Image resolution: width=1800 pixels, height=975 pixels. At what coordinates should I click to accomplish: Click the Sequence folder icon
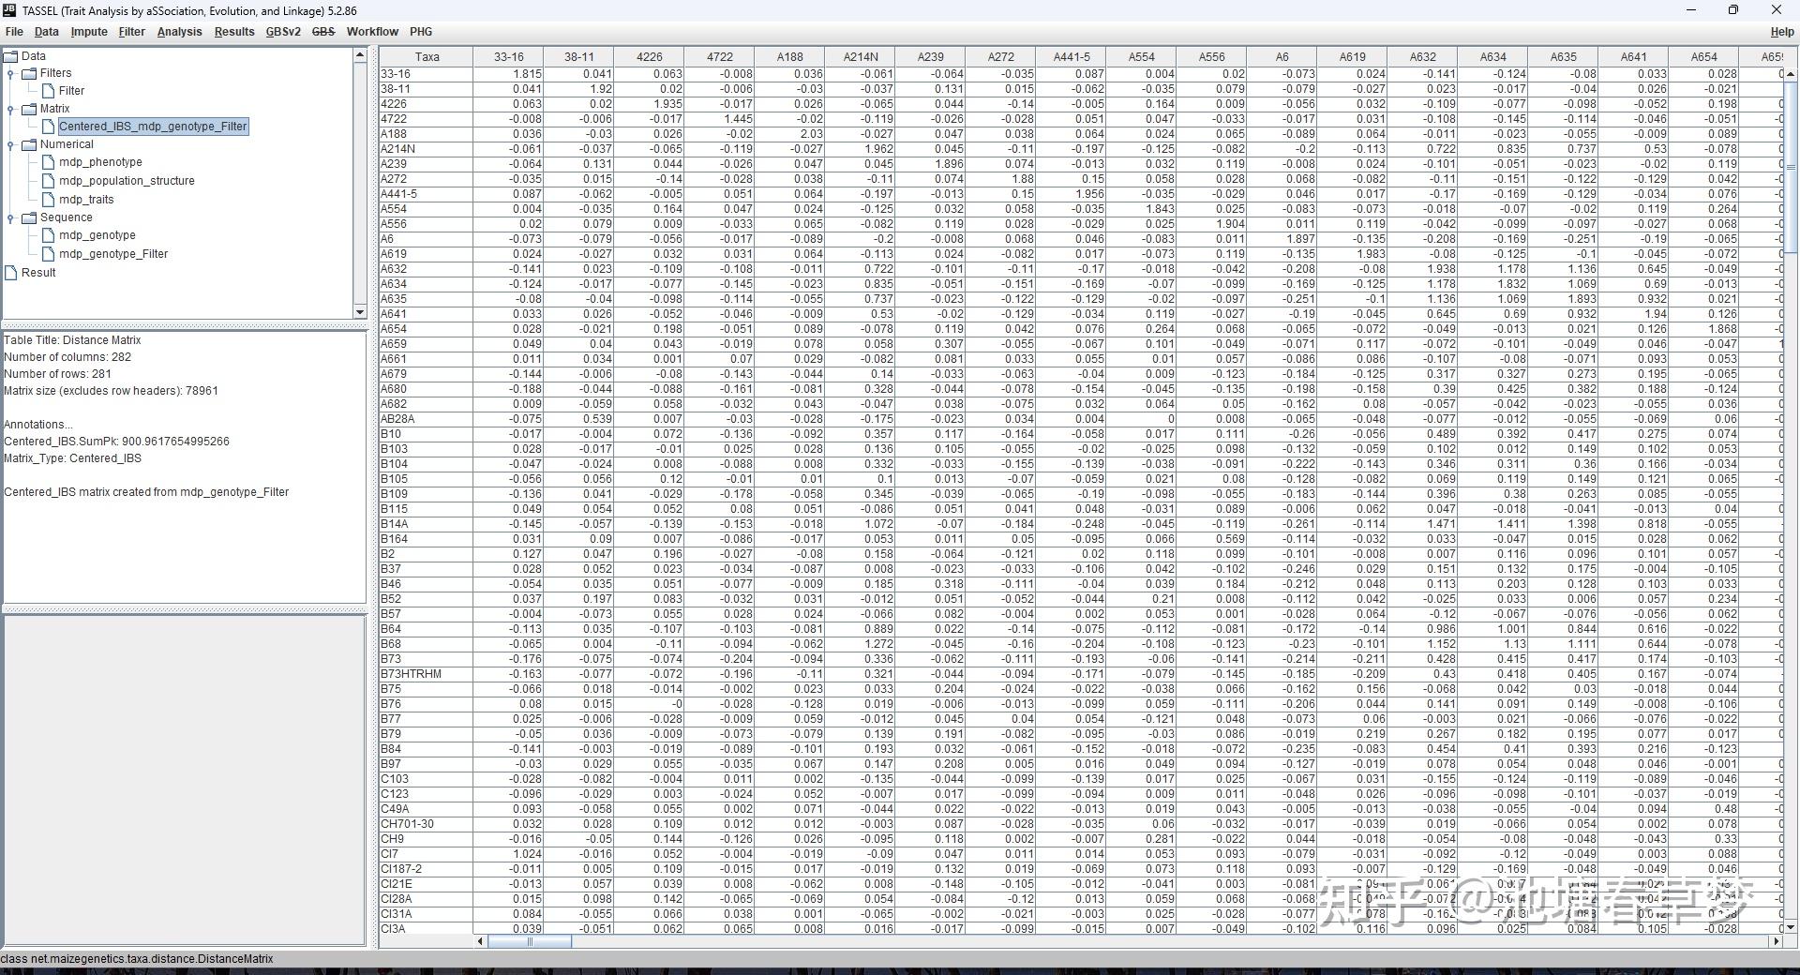pyautogui.click(x=29, y=217)
